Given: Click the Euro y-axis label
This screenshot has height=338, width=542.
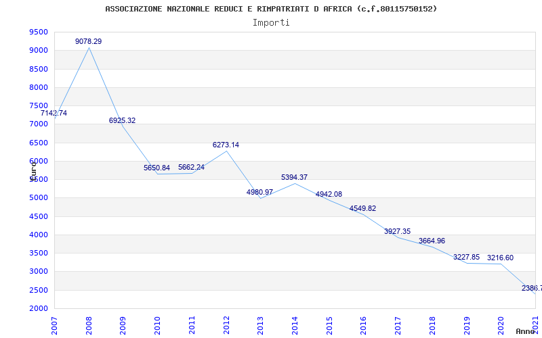Looking at the screenshot, I should [x=33, y=171].
